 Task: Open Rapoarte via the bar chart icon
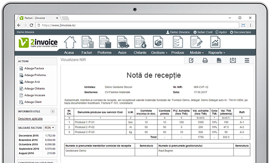[x=216, y=42]
